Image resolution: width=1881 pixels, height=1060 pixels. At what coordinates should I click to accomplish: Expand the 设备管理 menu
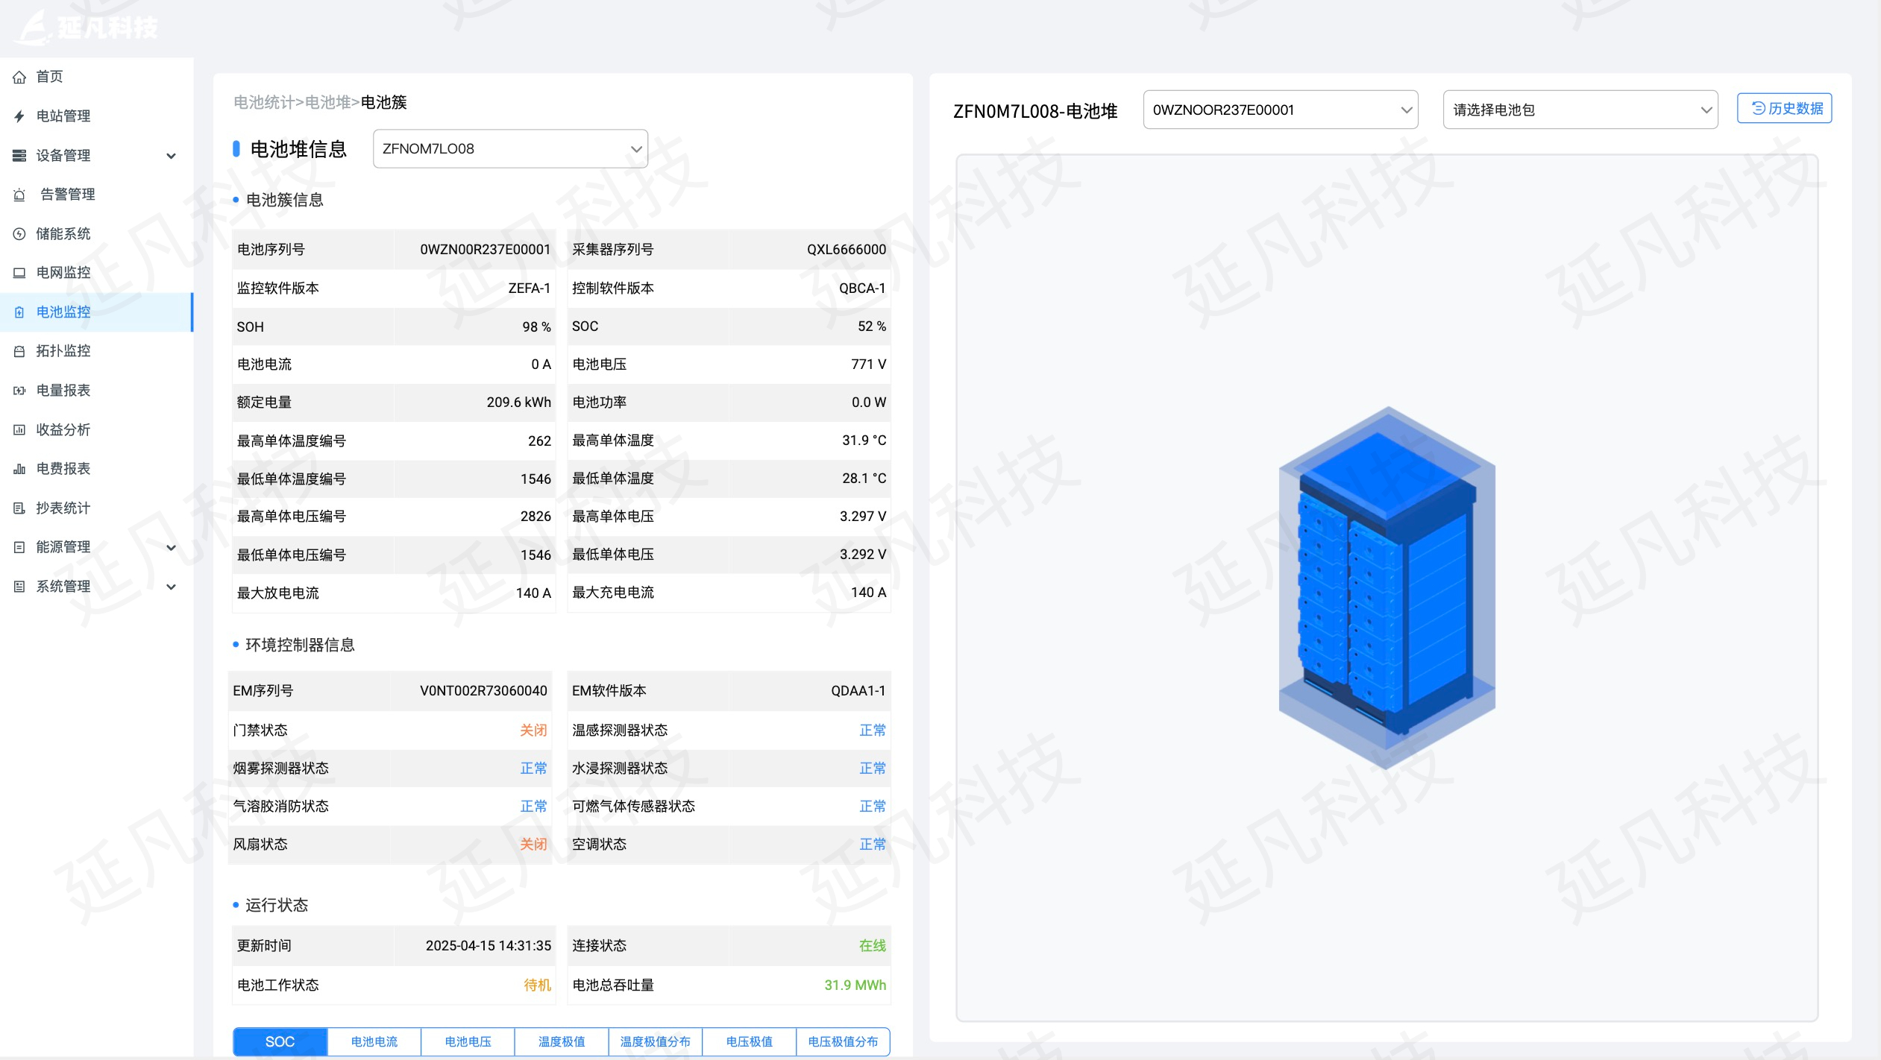66,155
